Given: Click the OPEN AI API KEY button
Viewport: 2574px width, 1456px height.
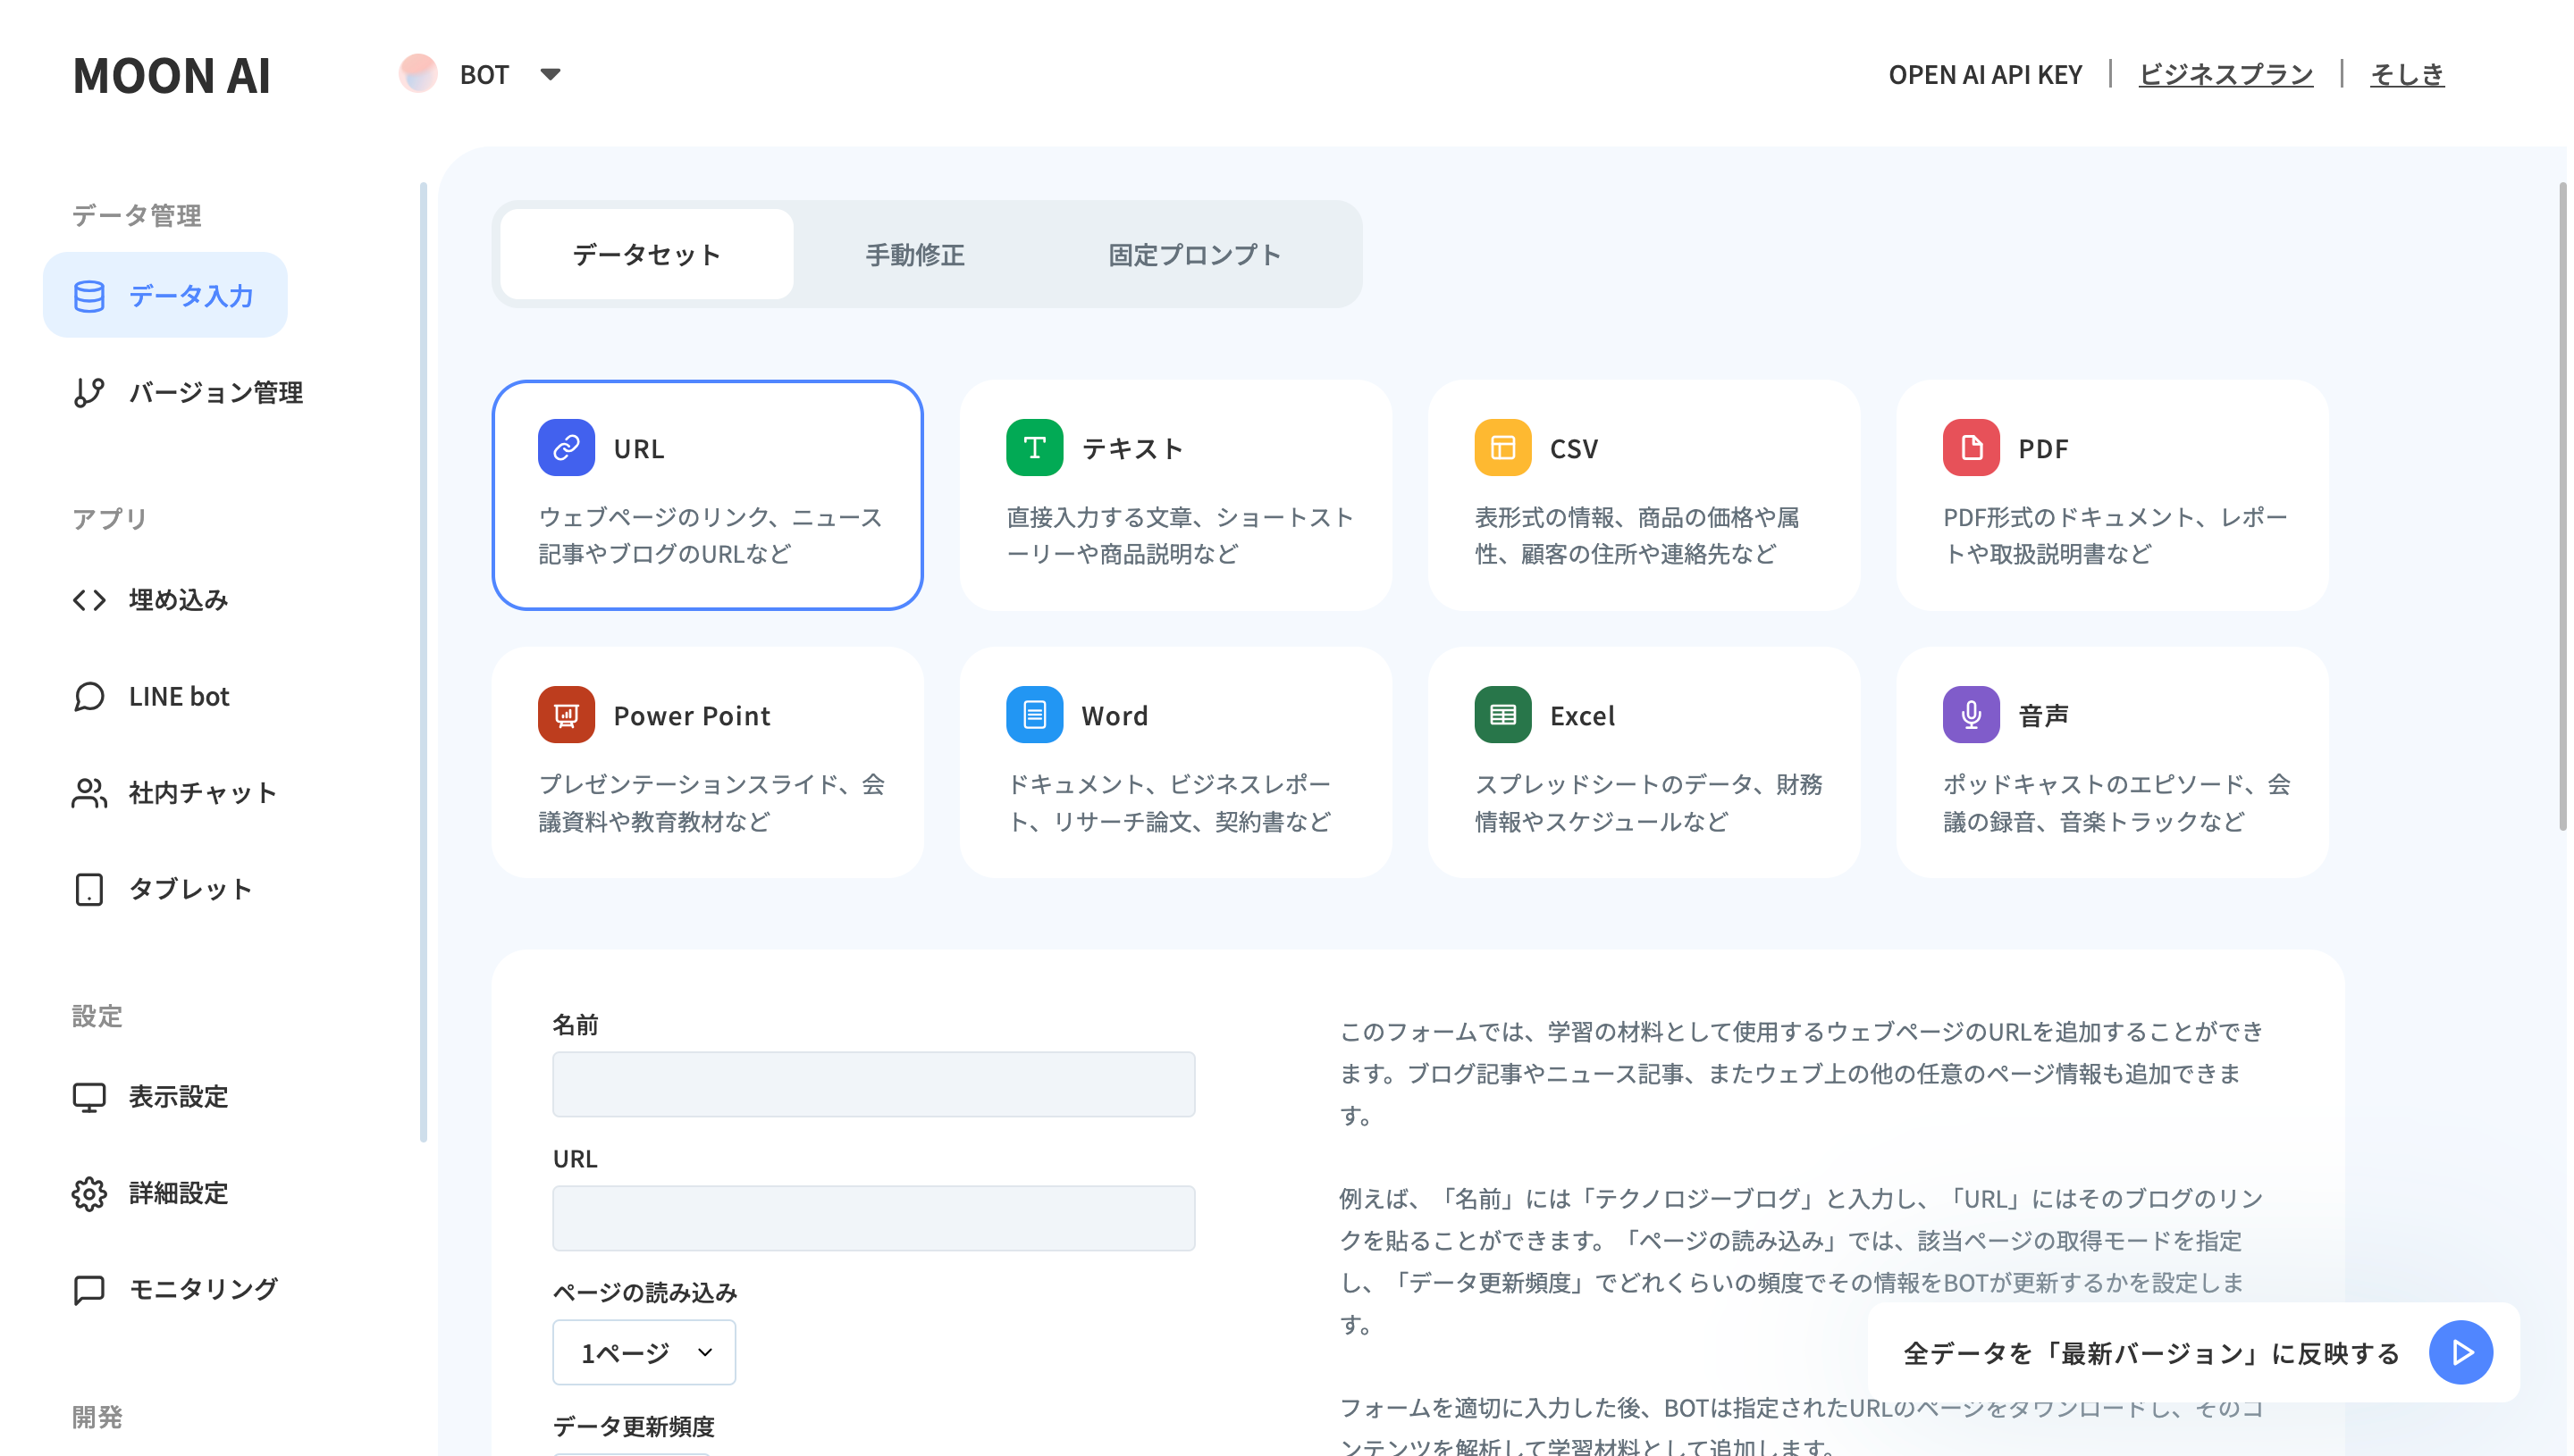Looking at the screenshot, I should [x=1985, y=74].
